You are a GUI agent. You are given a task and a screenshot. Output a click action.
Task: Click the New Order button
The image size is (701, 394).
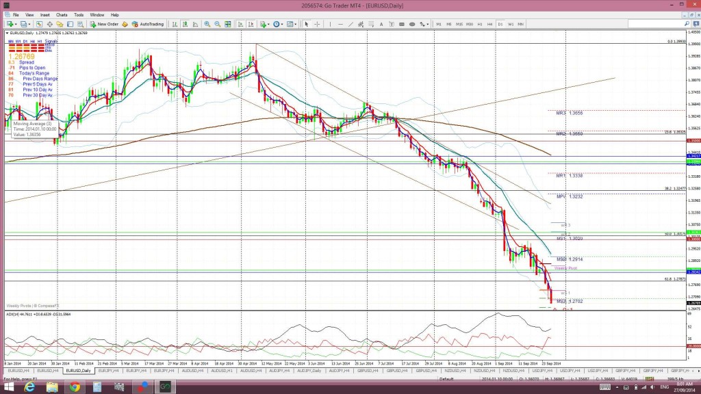tap(104, 24)
